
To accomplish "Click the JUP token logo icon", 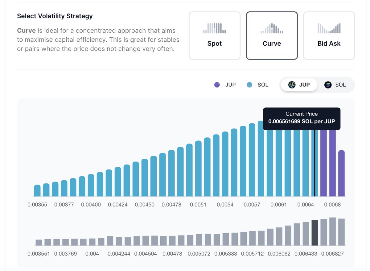I will 292,85.
